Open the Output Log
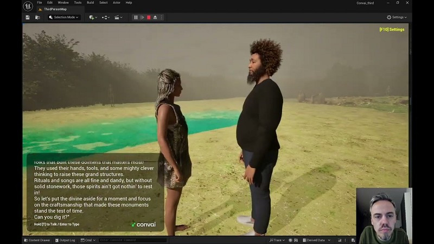Screen dimensions: 434x244 click(x=65, y=240)
